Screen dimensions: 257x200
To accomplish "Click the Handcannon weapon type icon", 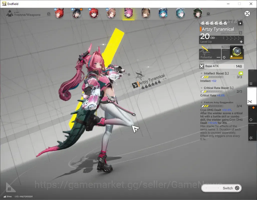I will [240, 33].
